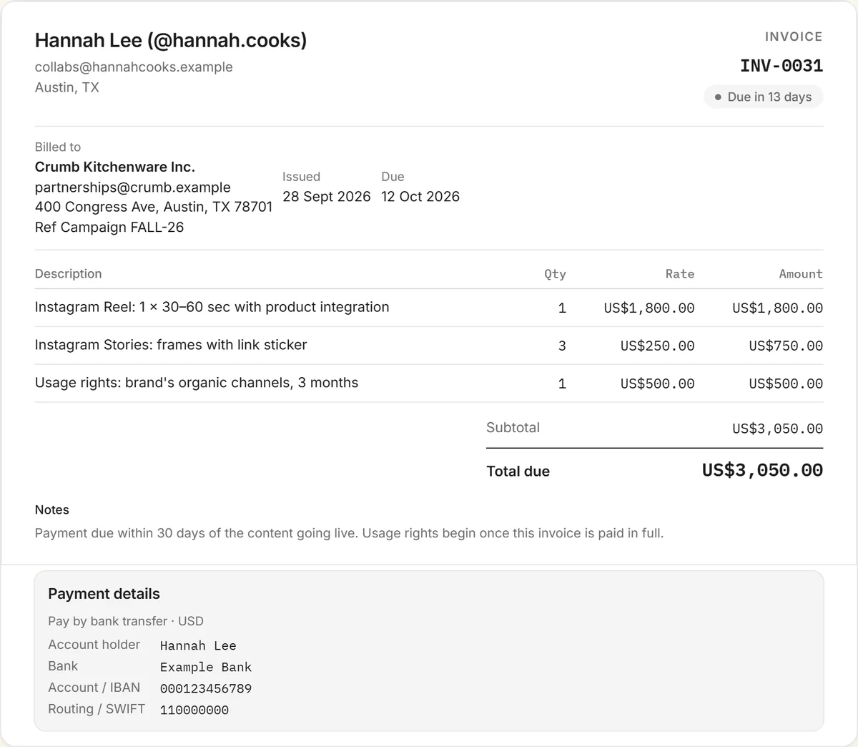Click the Bank label
This screenshot has width=858, height=747.
63,666
